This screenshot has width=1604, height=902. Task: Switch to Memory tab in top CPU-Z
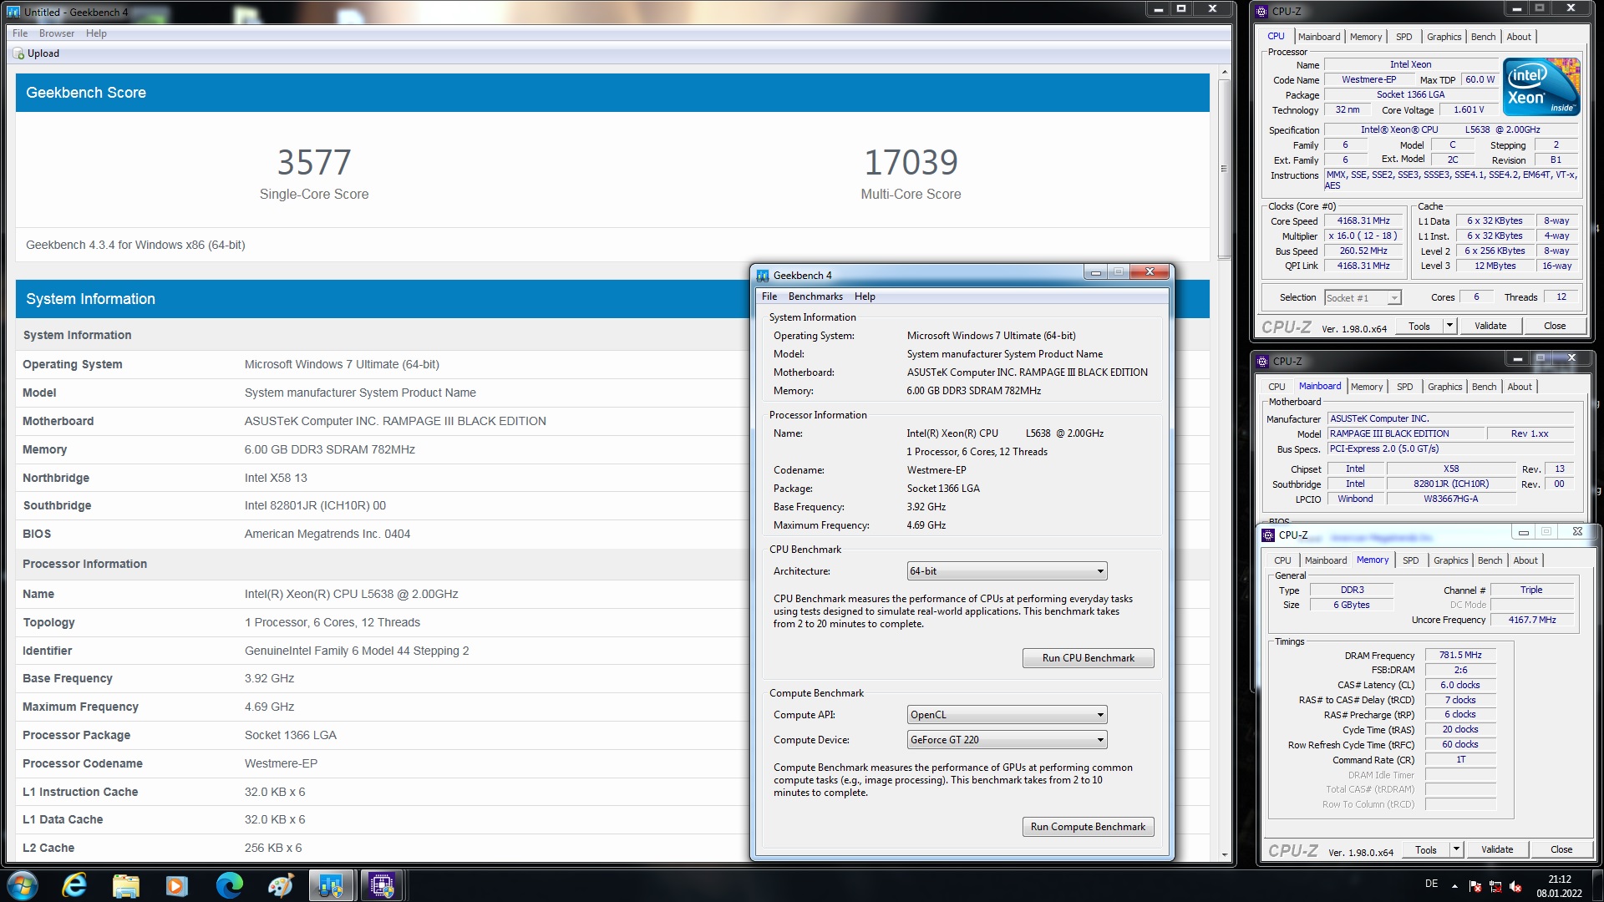(1366, 37)
